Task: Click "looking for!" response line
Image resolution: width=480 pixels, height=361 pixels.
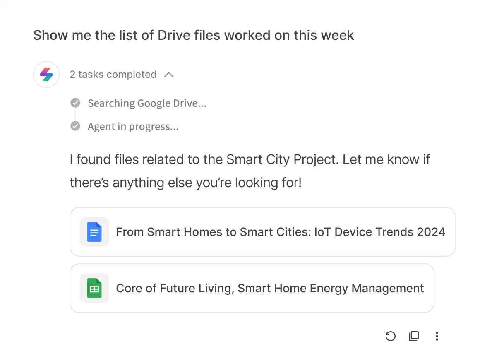Action: (x=268, y=183)
